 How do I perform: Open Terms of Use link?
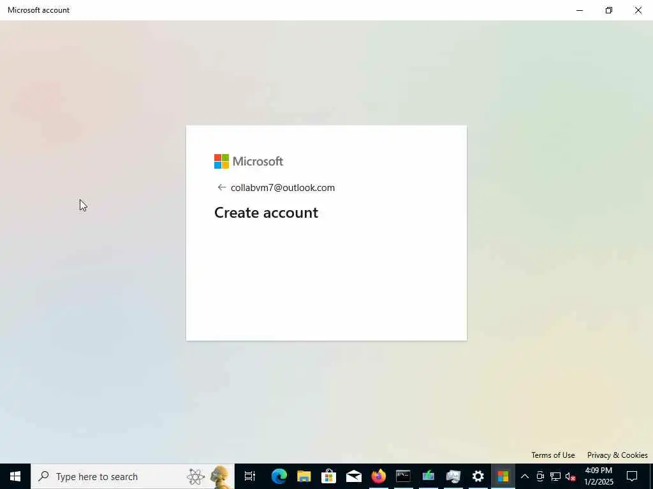tap(553, 455)
